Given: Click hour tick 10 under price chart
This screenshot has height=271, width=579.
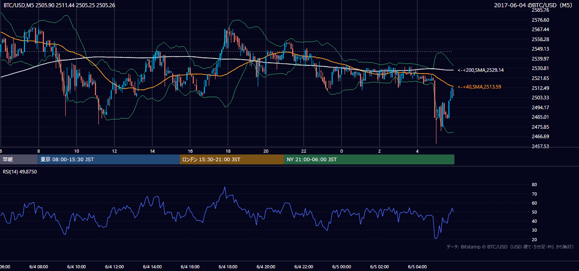Looking at the screenshot, I should click(77, 151).
